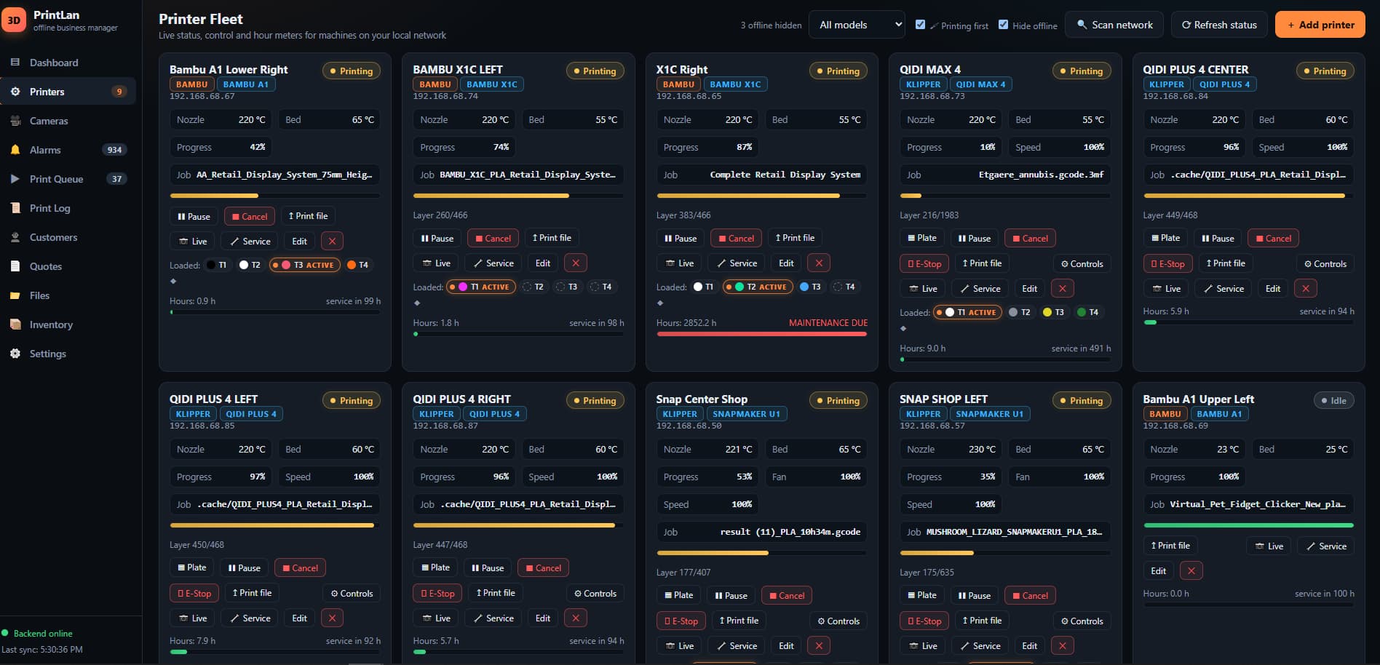The image size is (1380, 665).
Task: Remove Bambu A1 Lower Right via red X
Action: [x=332, y=241]
